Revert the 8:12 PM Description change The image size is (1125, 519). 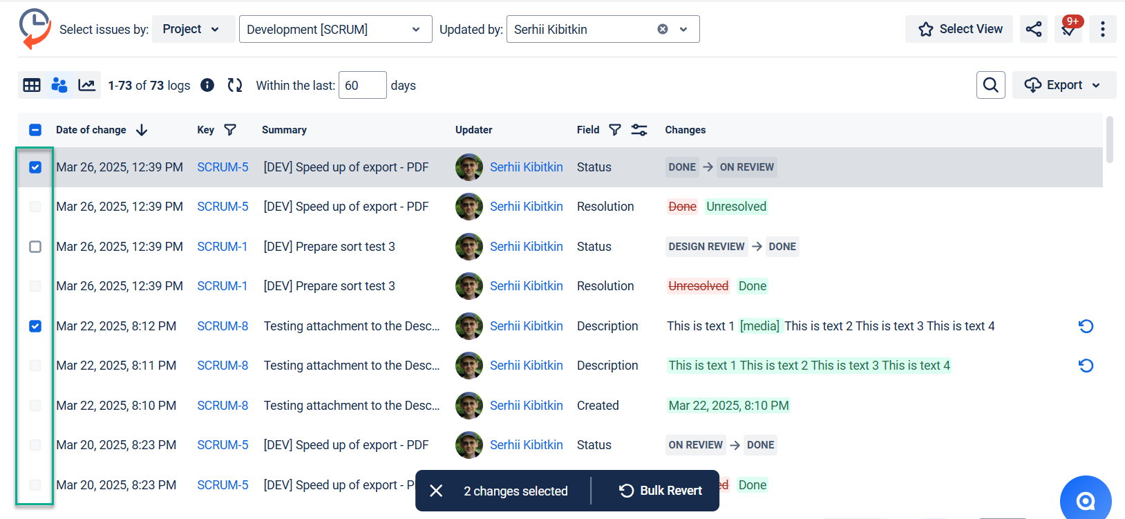click(x=1086, y=326)
